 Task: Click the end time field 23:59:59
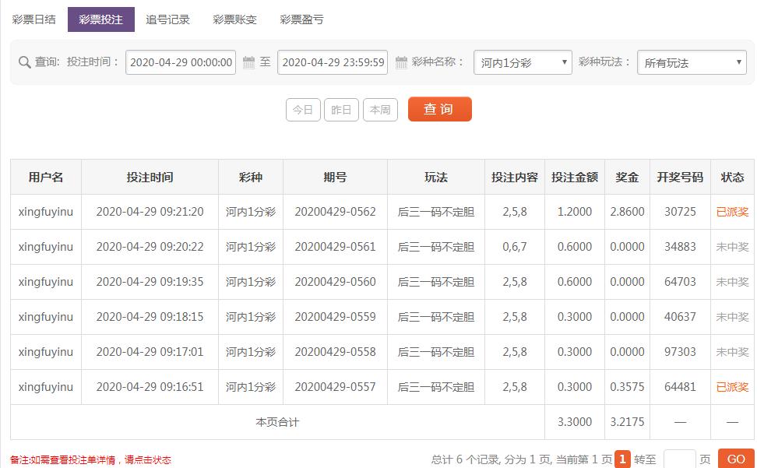click(333, 62)
